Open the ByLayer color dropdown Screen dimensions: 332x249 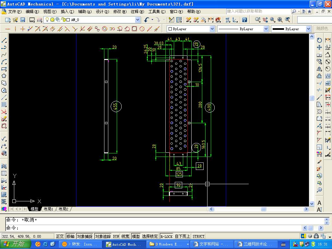pos(212,29)
